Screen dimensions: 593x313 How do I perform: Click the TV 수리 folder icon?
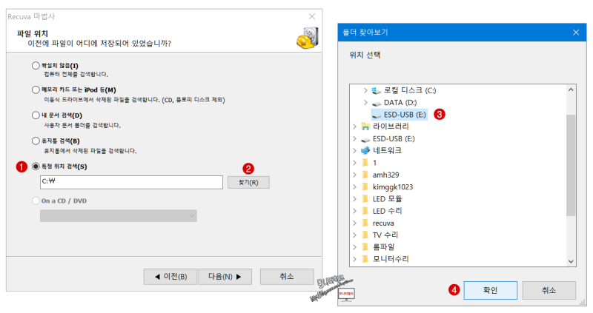pyautogui.click(x=365, y=235)
